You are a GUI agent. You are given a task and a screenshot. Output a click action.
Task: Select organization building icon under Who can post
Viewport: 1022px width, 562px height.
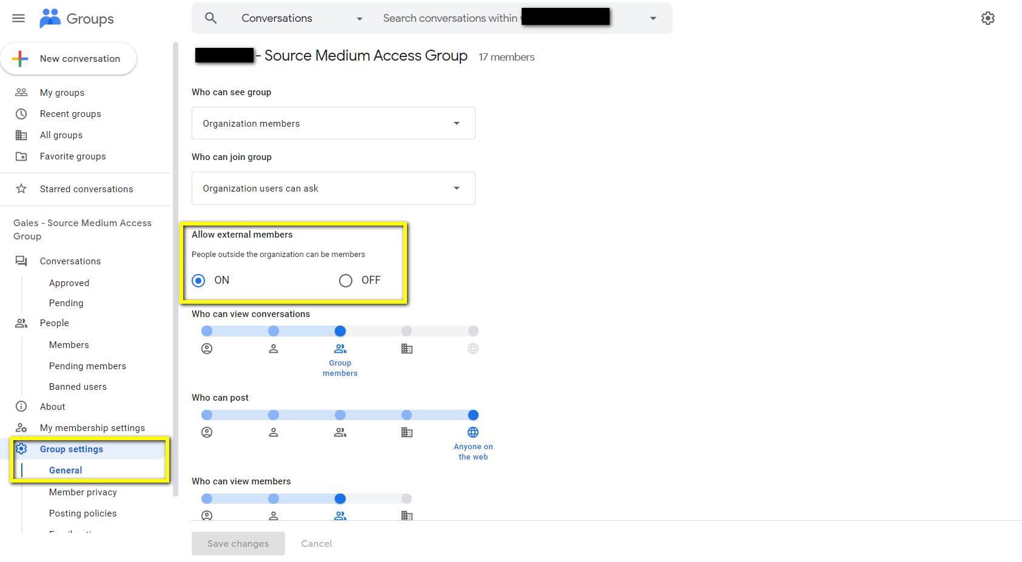[x=407, y=432]
